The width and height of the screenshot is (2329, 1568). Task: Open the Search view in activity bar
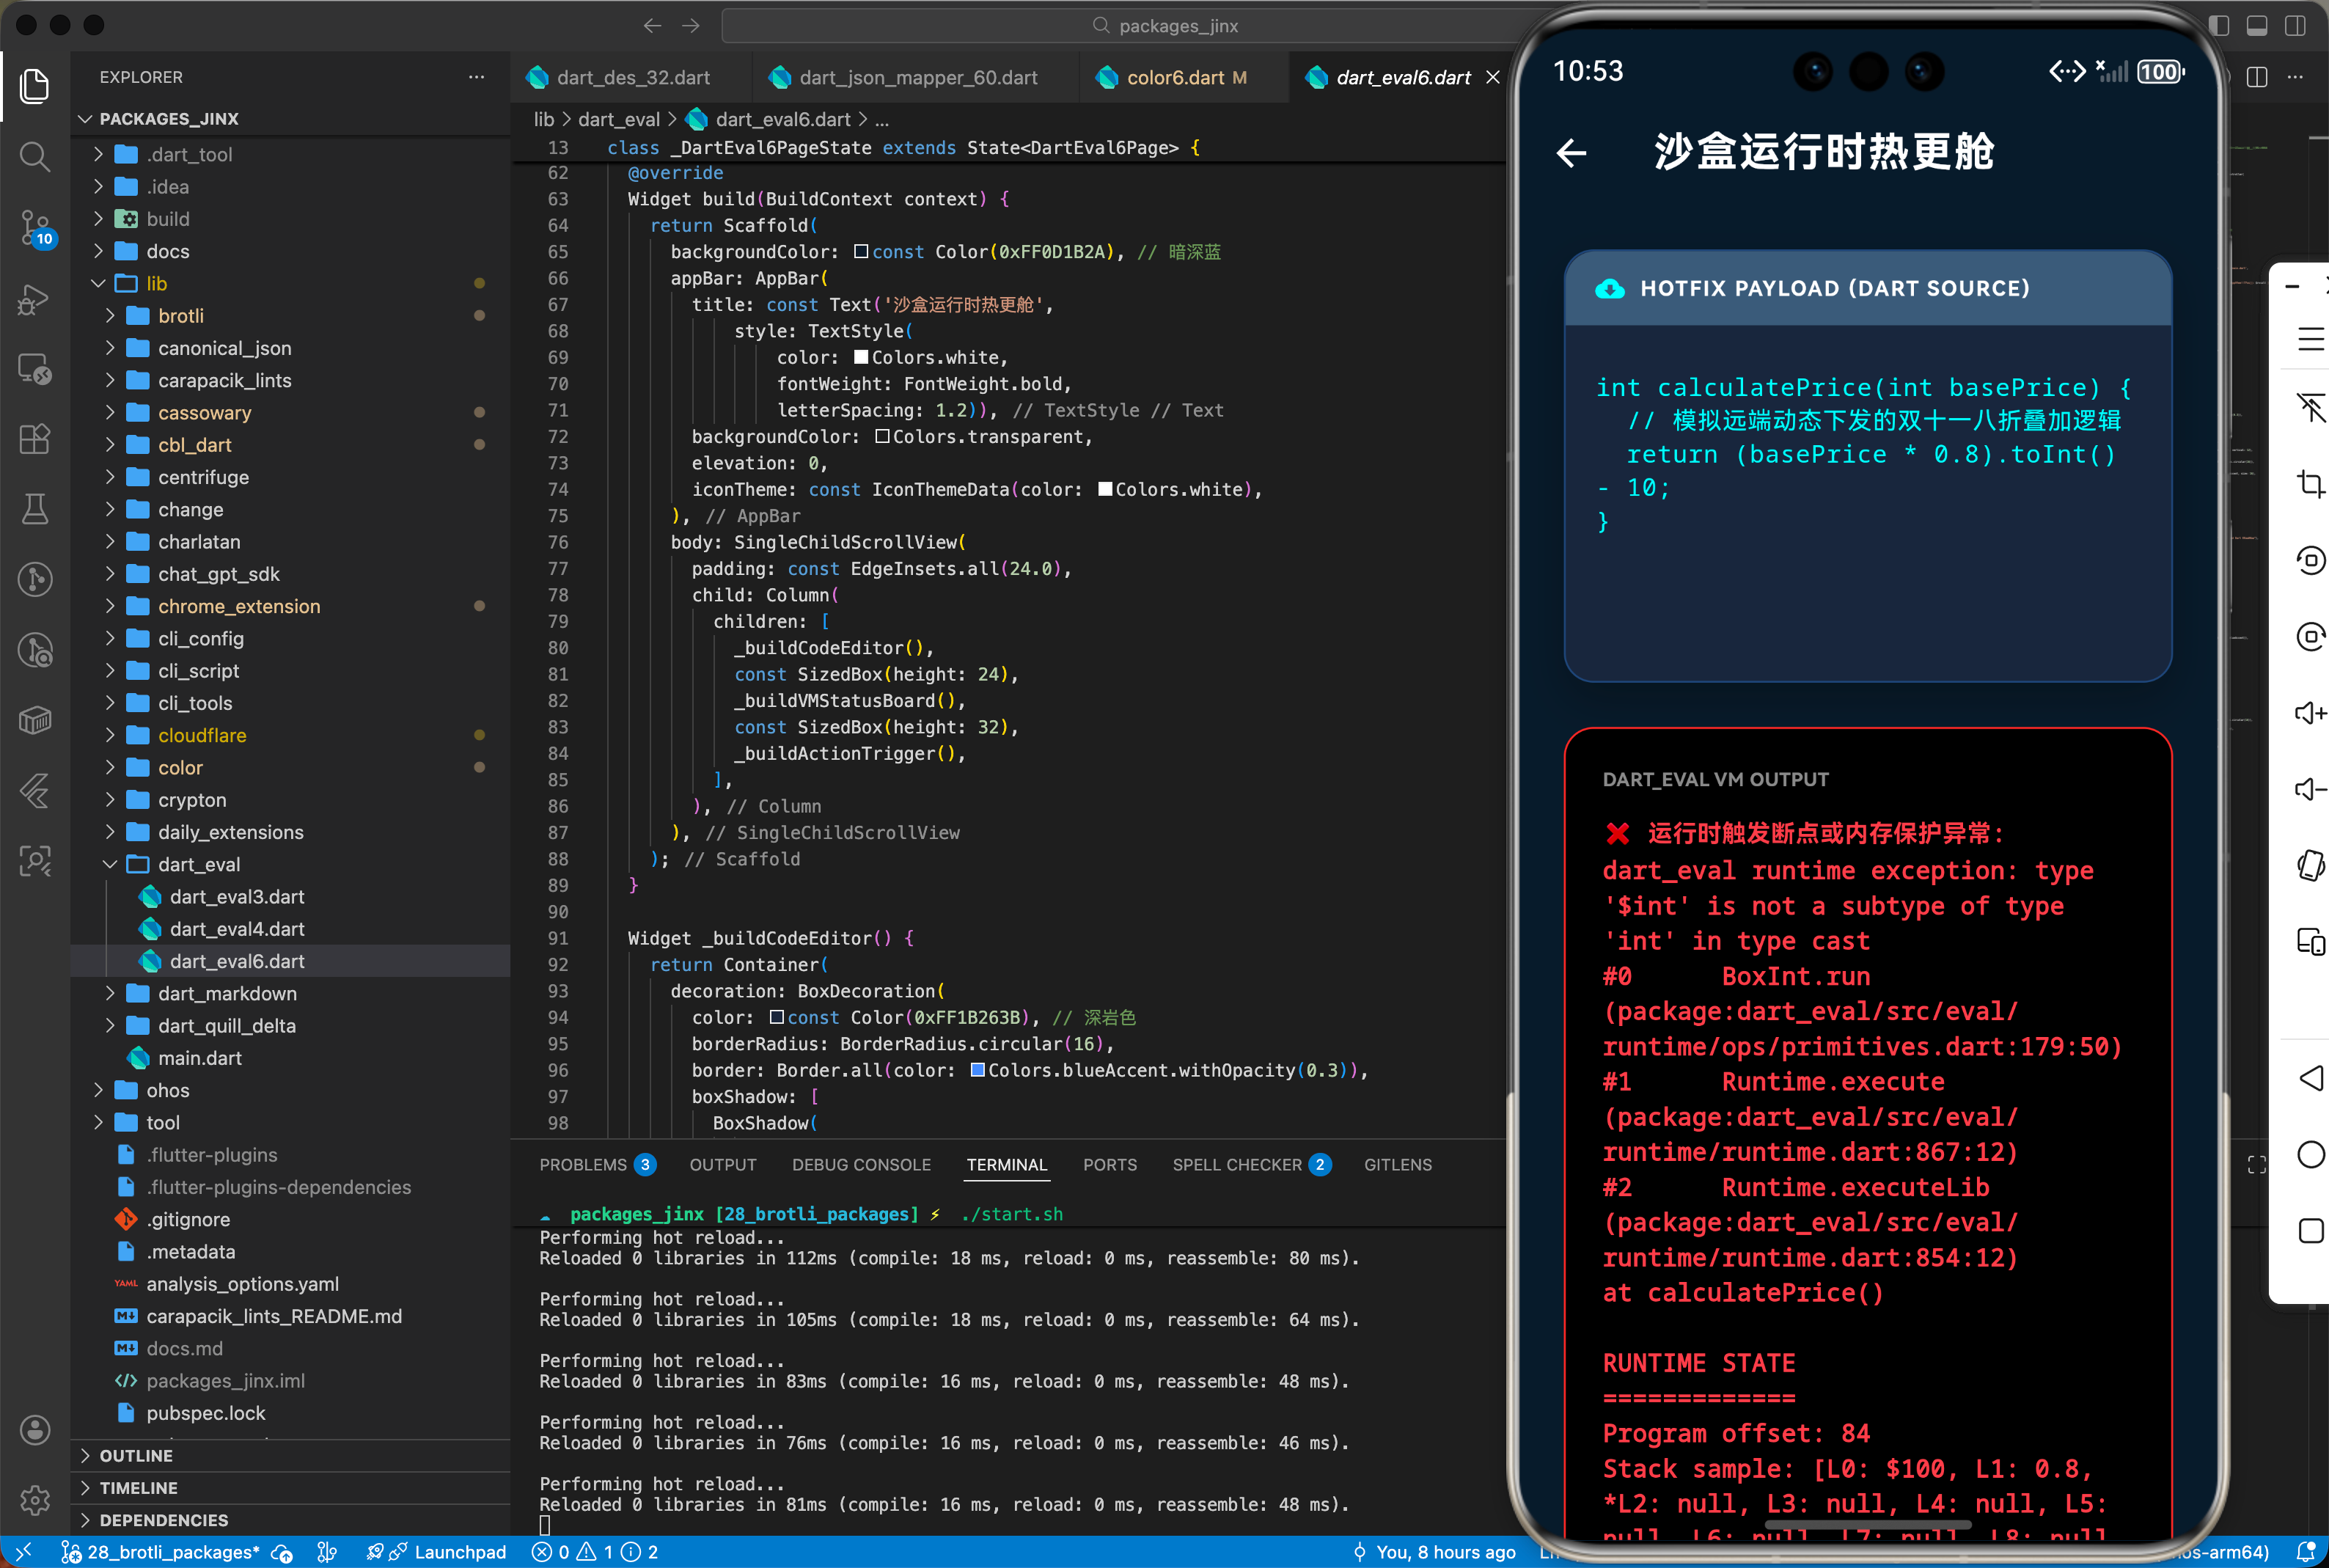coord(35,156)
